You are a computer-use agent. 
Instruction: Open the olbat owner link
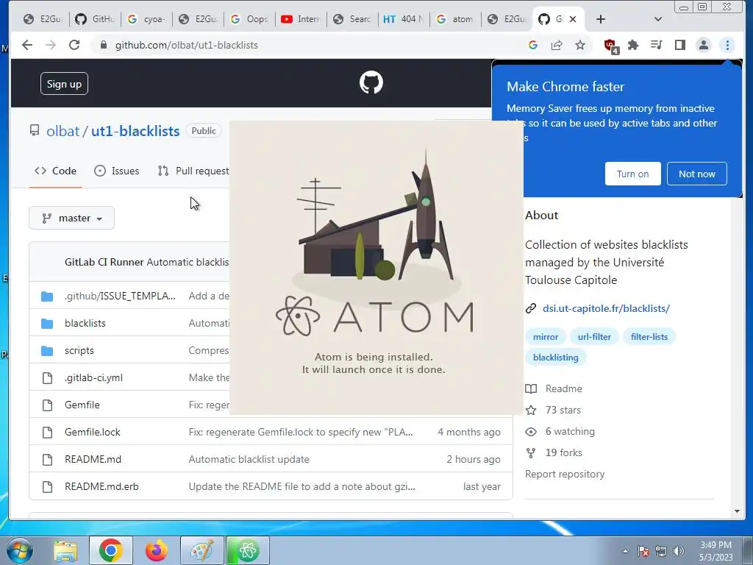pyautogui.click(x=63, y=131)
